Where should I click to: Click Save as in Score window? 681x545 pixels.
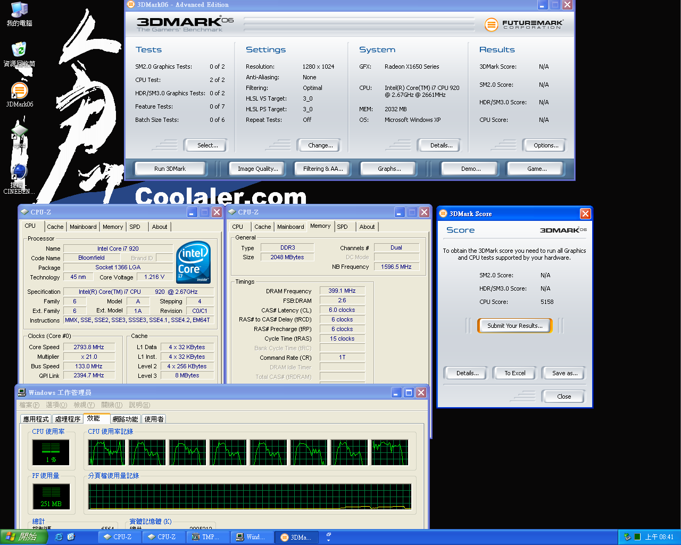[x=564, y=373]
